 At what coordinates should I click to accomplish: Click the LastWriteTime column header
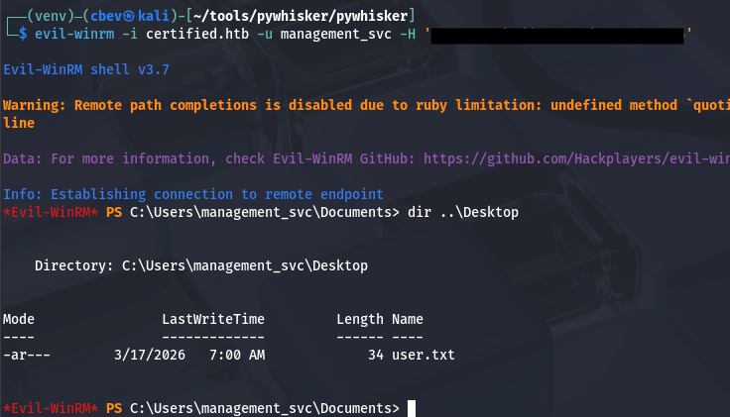[213, 319]
